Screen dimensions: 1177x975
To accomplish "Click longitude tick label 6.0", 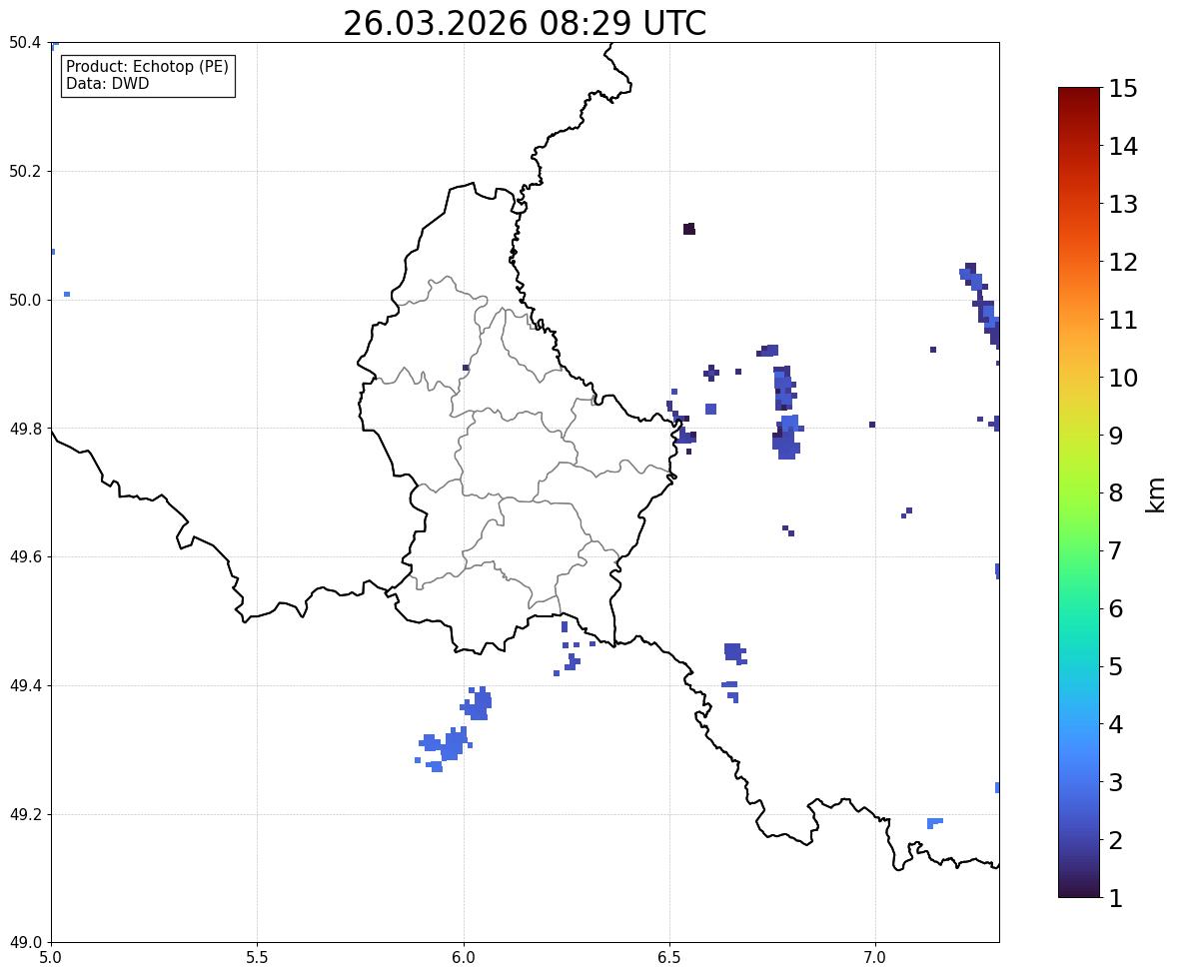I will 464,958.
